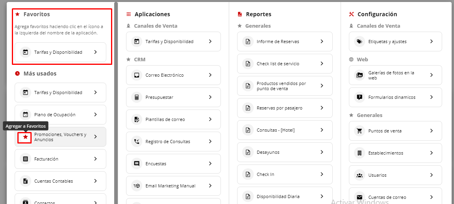The height and width of the screenshot is (204, 454).
Task: Click the Plano de Ocupación icon
Action: pos(25,115)
